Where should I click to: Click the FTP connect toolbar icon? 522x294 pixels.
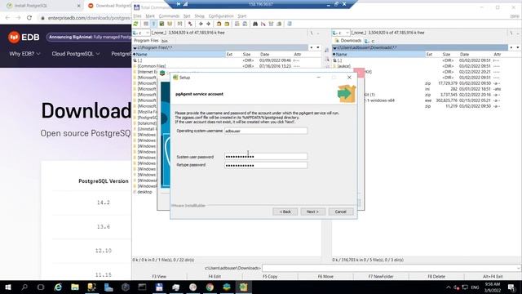pyautogui.click(x=237, y=24)
